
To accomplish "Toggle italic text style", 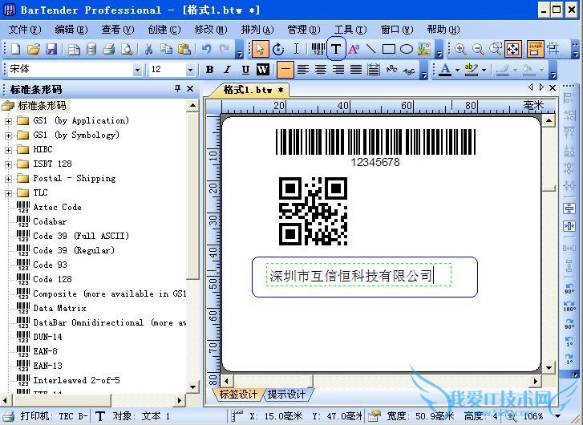I will (227, 70).
